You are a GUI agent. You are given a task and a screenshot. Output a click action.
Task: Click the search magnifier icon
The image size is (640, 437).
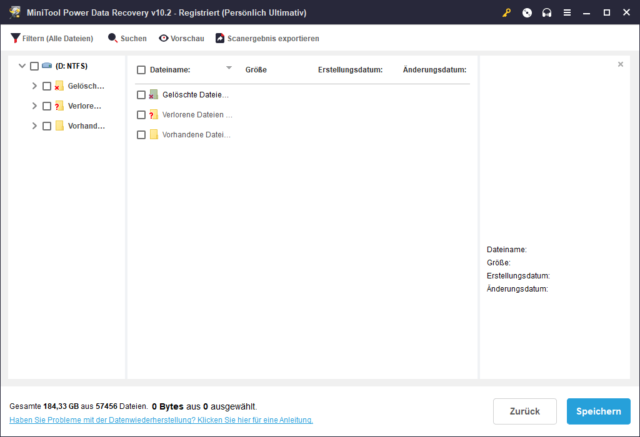112,38
